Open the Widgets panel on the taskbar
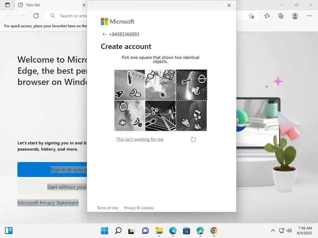 point(9,231)
